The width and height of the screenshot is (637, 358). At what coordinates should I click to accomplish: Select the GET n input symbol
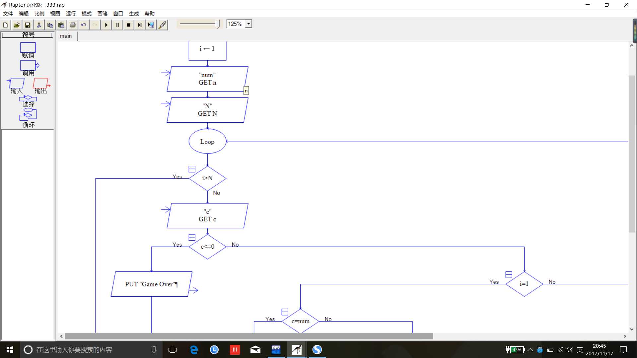click(x=207, y=79)
